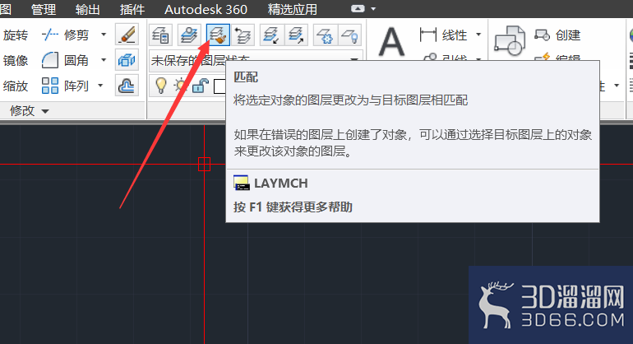Click the Fillet (圆角) tool icon
Viewport: 633px width, 344px height.
click(x=50, y=61)
